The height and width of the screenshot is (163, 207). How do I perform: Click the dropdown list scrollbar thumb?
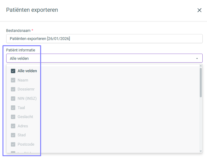click(x=201, y=82)
